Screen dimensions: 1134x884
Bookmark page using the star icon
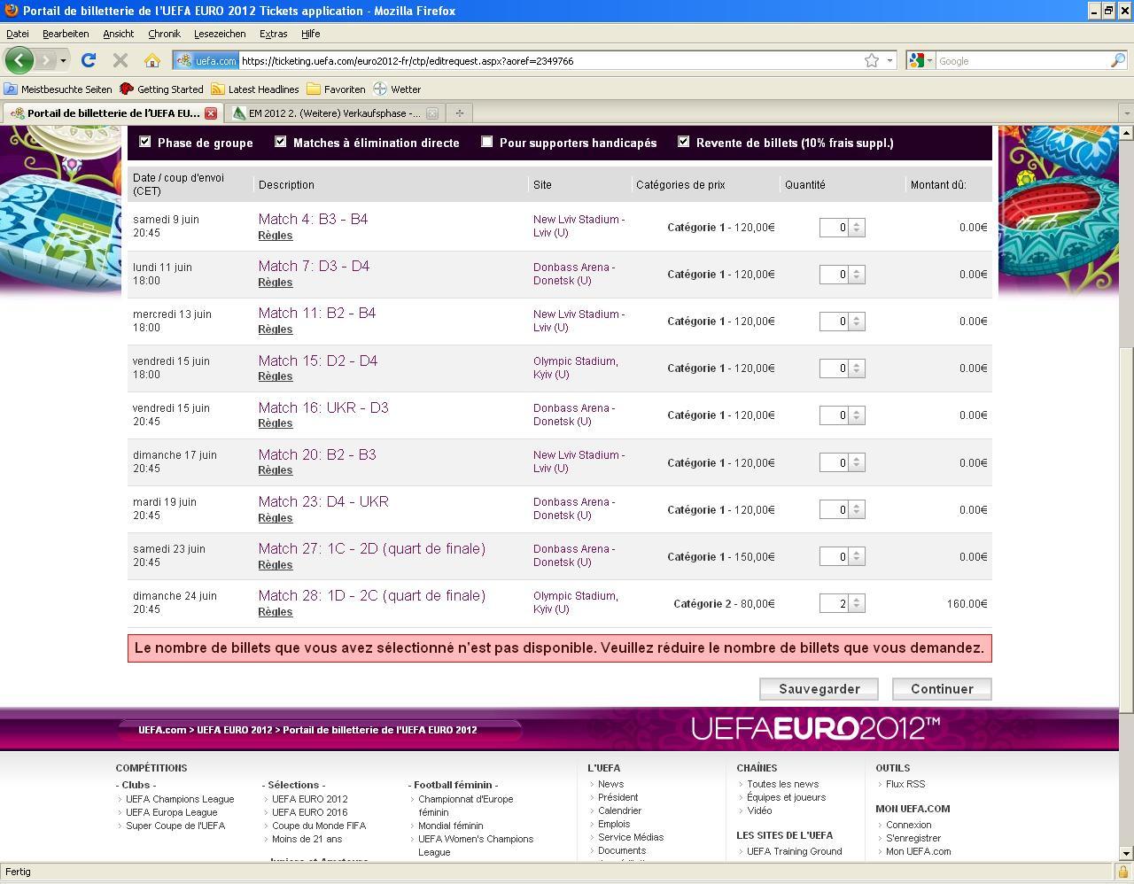[872, 60]
